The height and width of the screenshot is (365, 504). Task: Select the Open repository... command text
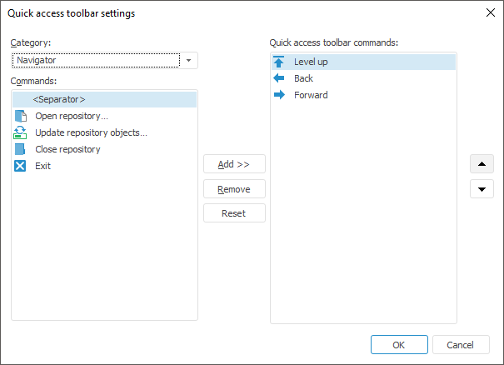tap(72, 116)
